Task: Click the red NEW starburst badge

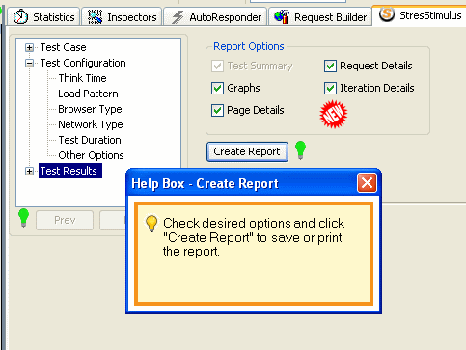Action: click(334, 114)
